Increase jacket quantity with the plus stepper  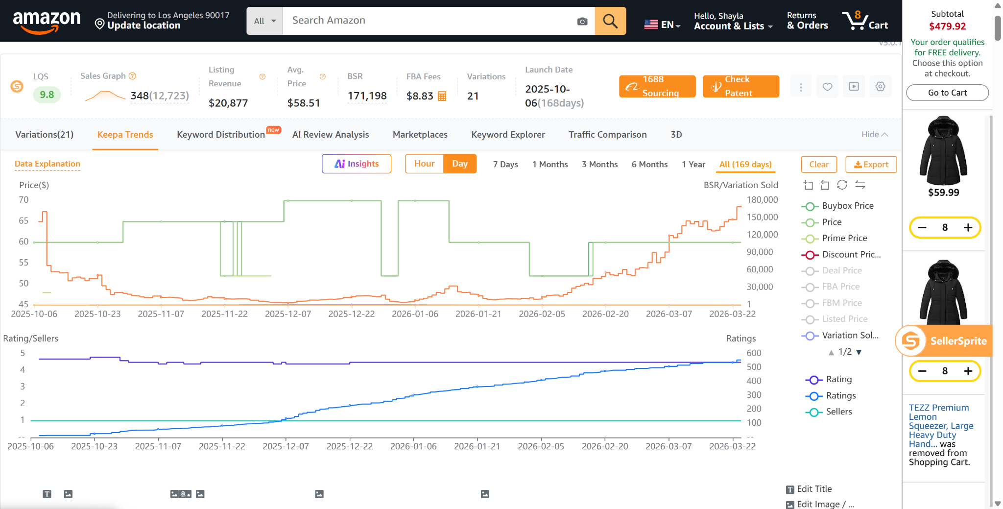pos(968,227)
